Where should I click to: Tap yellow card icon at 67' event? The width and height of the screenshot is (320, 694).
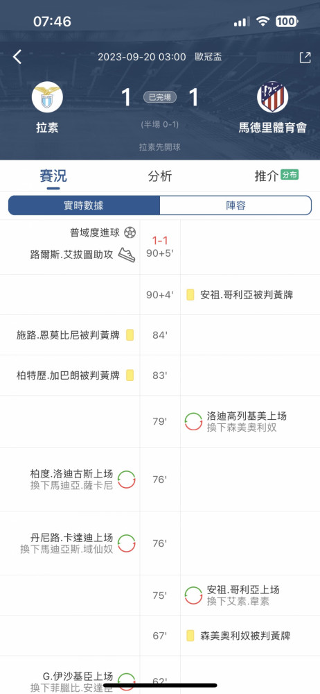coord(190,636)
